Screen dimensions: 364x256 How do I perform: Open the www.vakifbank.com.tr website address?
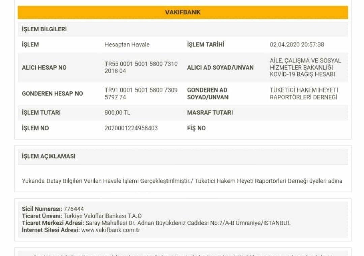(111, 230)
